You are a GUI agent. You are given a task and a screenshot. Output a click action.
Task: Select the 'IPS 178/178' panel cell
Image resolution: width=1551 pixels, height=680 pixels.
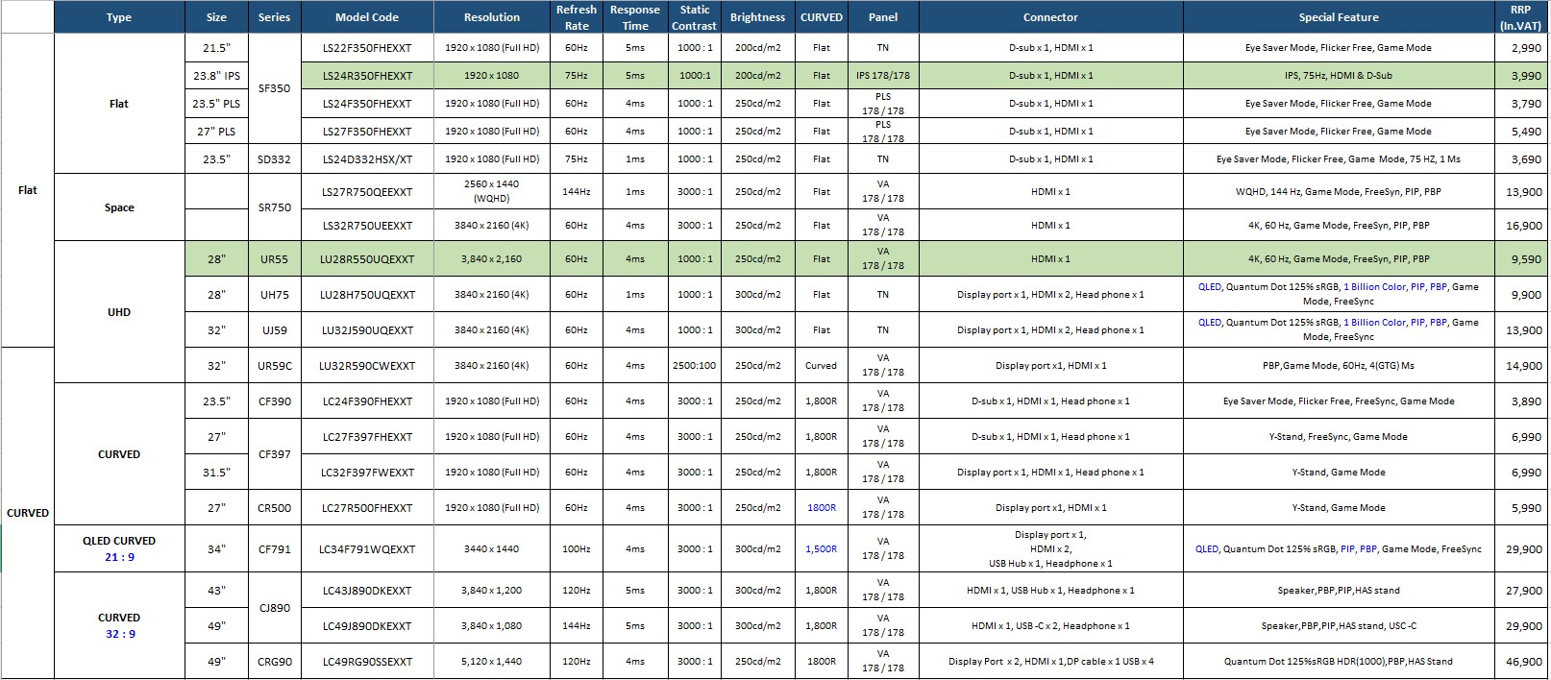(883, 76)
